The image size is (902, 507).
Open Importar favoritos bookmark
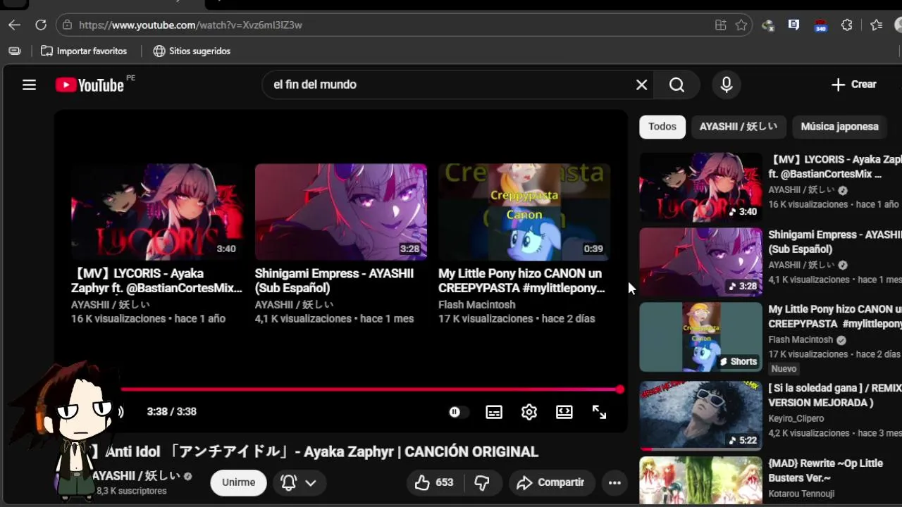(84, 51)
